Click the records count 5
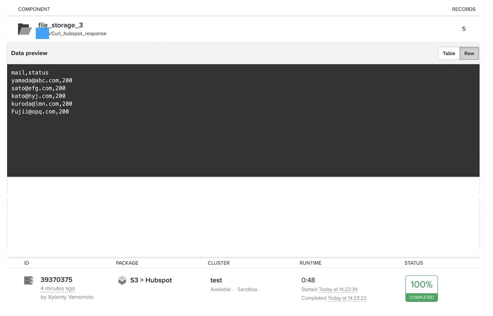The width and height of the screenshot is (493, 316). pyautogui.click(x=464, y=29)
